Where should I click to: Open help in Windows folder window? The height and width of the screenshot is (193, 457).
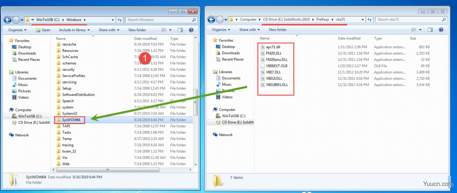click(191, 30)
